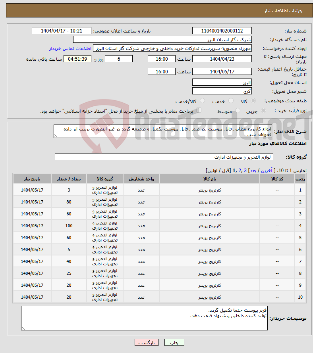Go to the آخرین page link
The image size is (313, 353).
coord(267,171)
